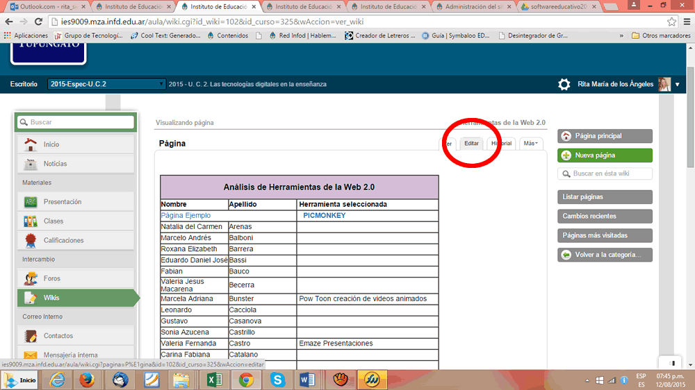Open the Contactos address book icon

coord(30,336)
